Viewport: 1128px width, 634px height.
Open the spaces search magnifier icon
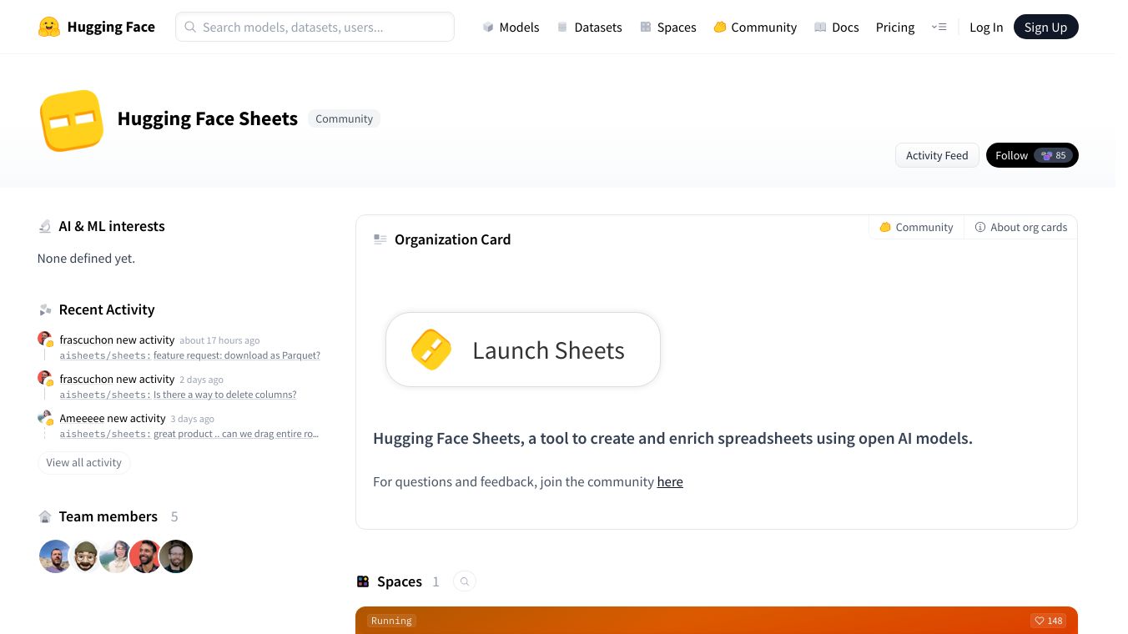465,581
